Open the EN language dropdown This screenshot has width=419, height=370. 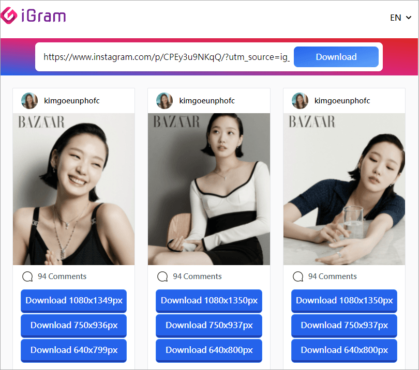(400, 18)
